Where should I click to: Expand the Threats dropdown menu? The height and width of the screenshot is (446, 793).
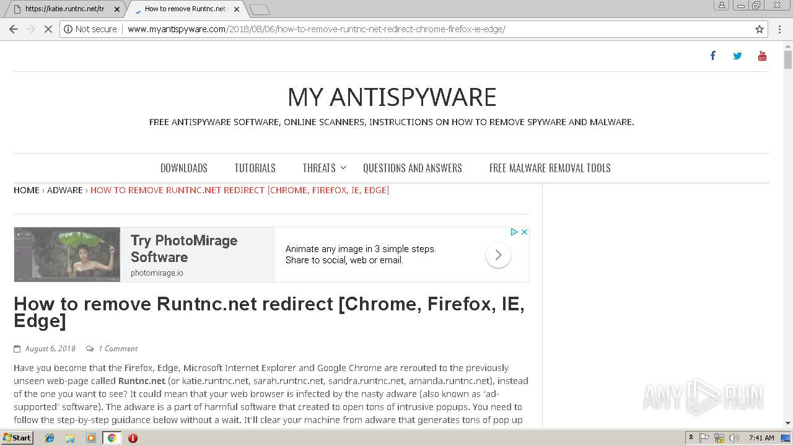coord(324,168)
